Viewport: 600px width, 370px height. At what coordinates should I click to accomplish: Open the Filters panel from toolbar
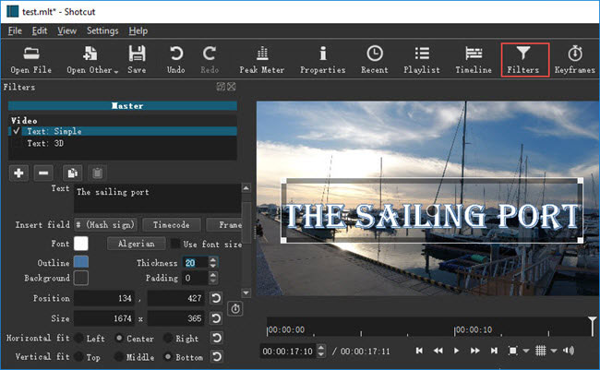pyautogui.click(x=522, y=59)
